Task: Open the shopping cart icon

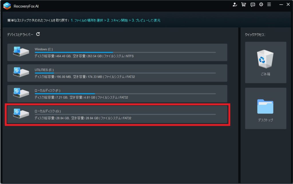Action: 243,5
